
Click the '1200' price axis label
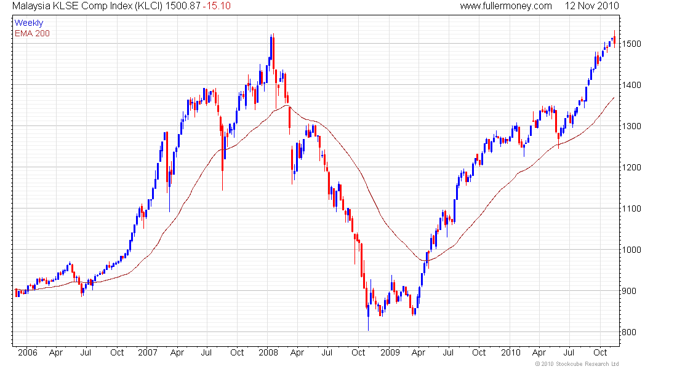click(631, 167)
